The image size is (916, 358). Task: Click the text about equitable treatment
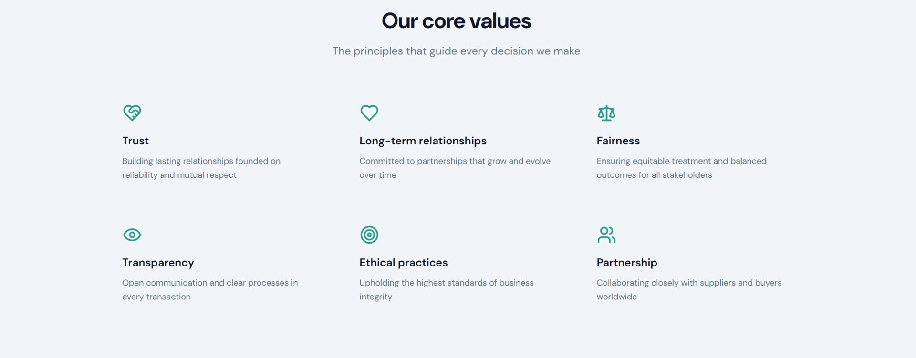681,168
